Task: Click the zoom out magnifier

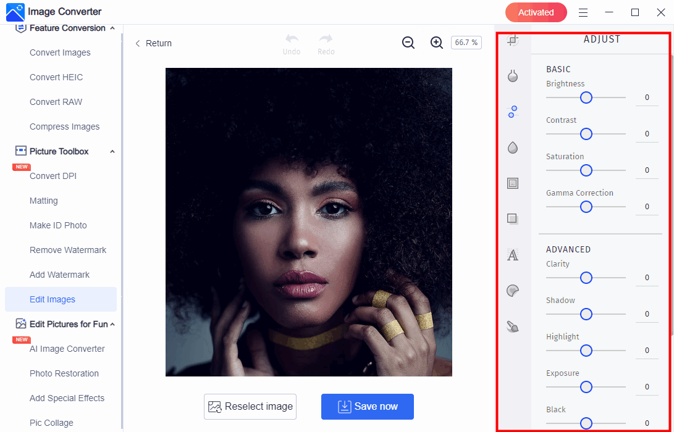Action: [x=408, y=43]
